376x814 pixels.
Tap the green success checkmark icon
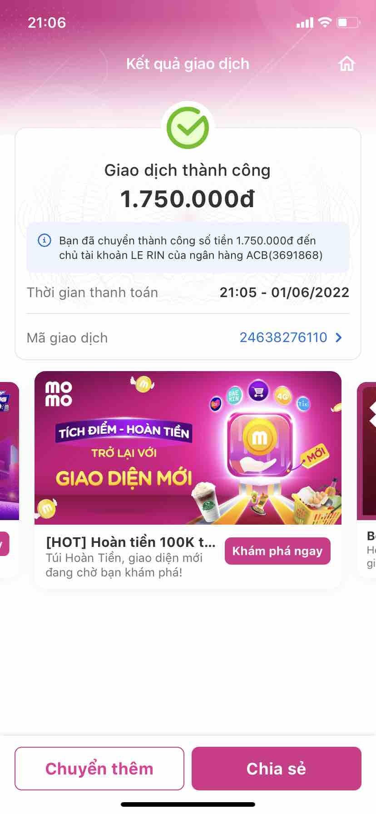(188, 128)
